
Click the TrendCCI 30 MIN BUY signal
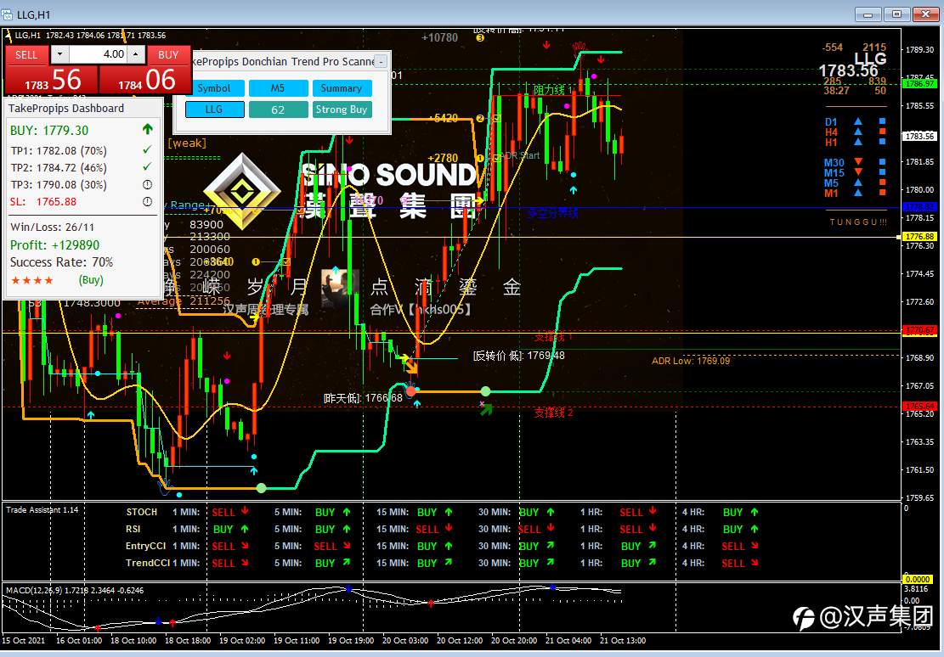[529, 564]
